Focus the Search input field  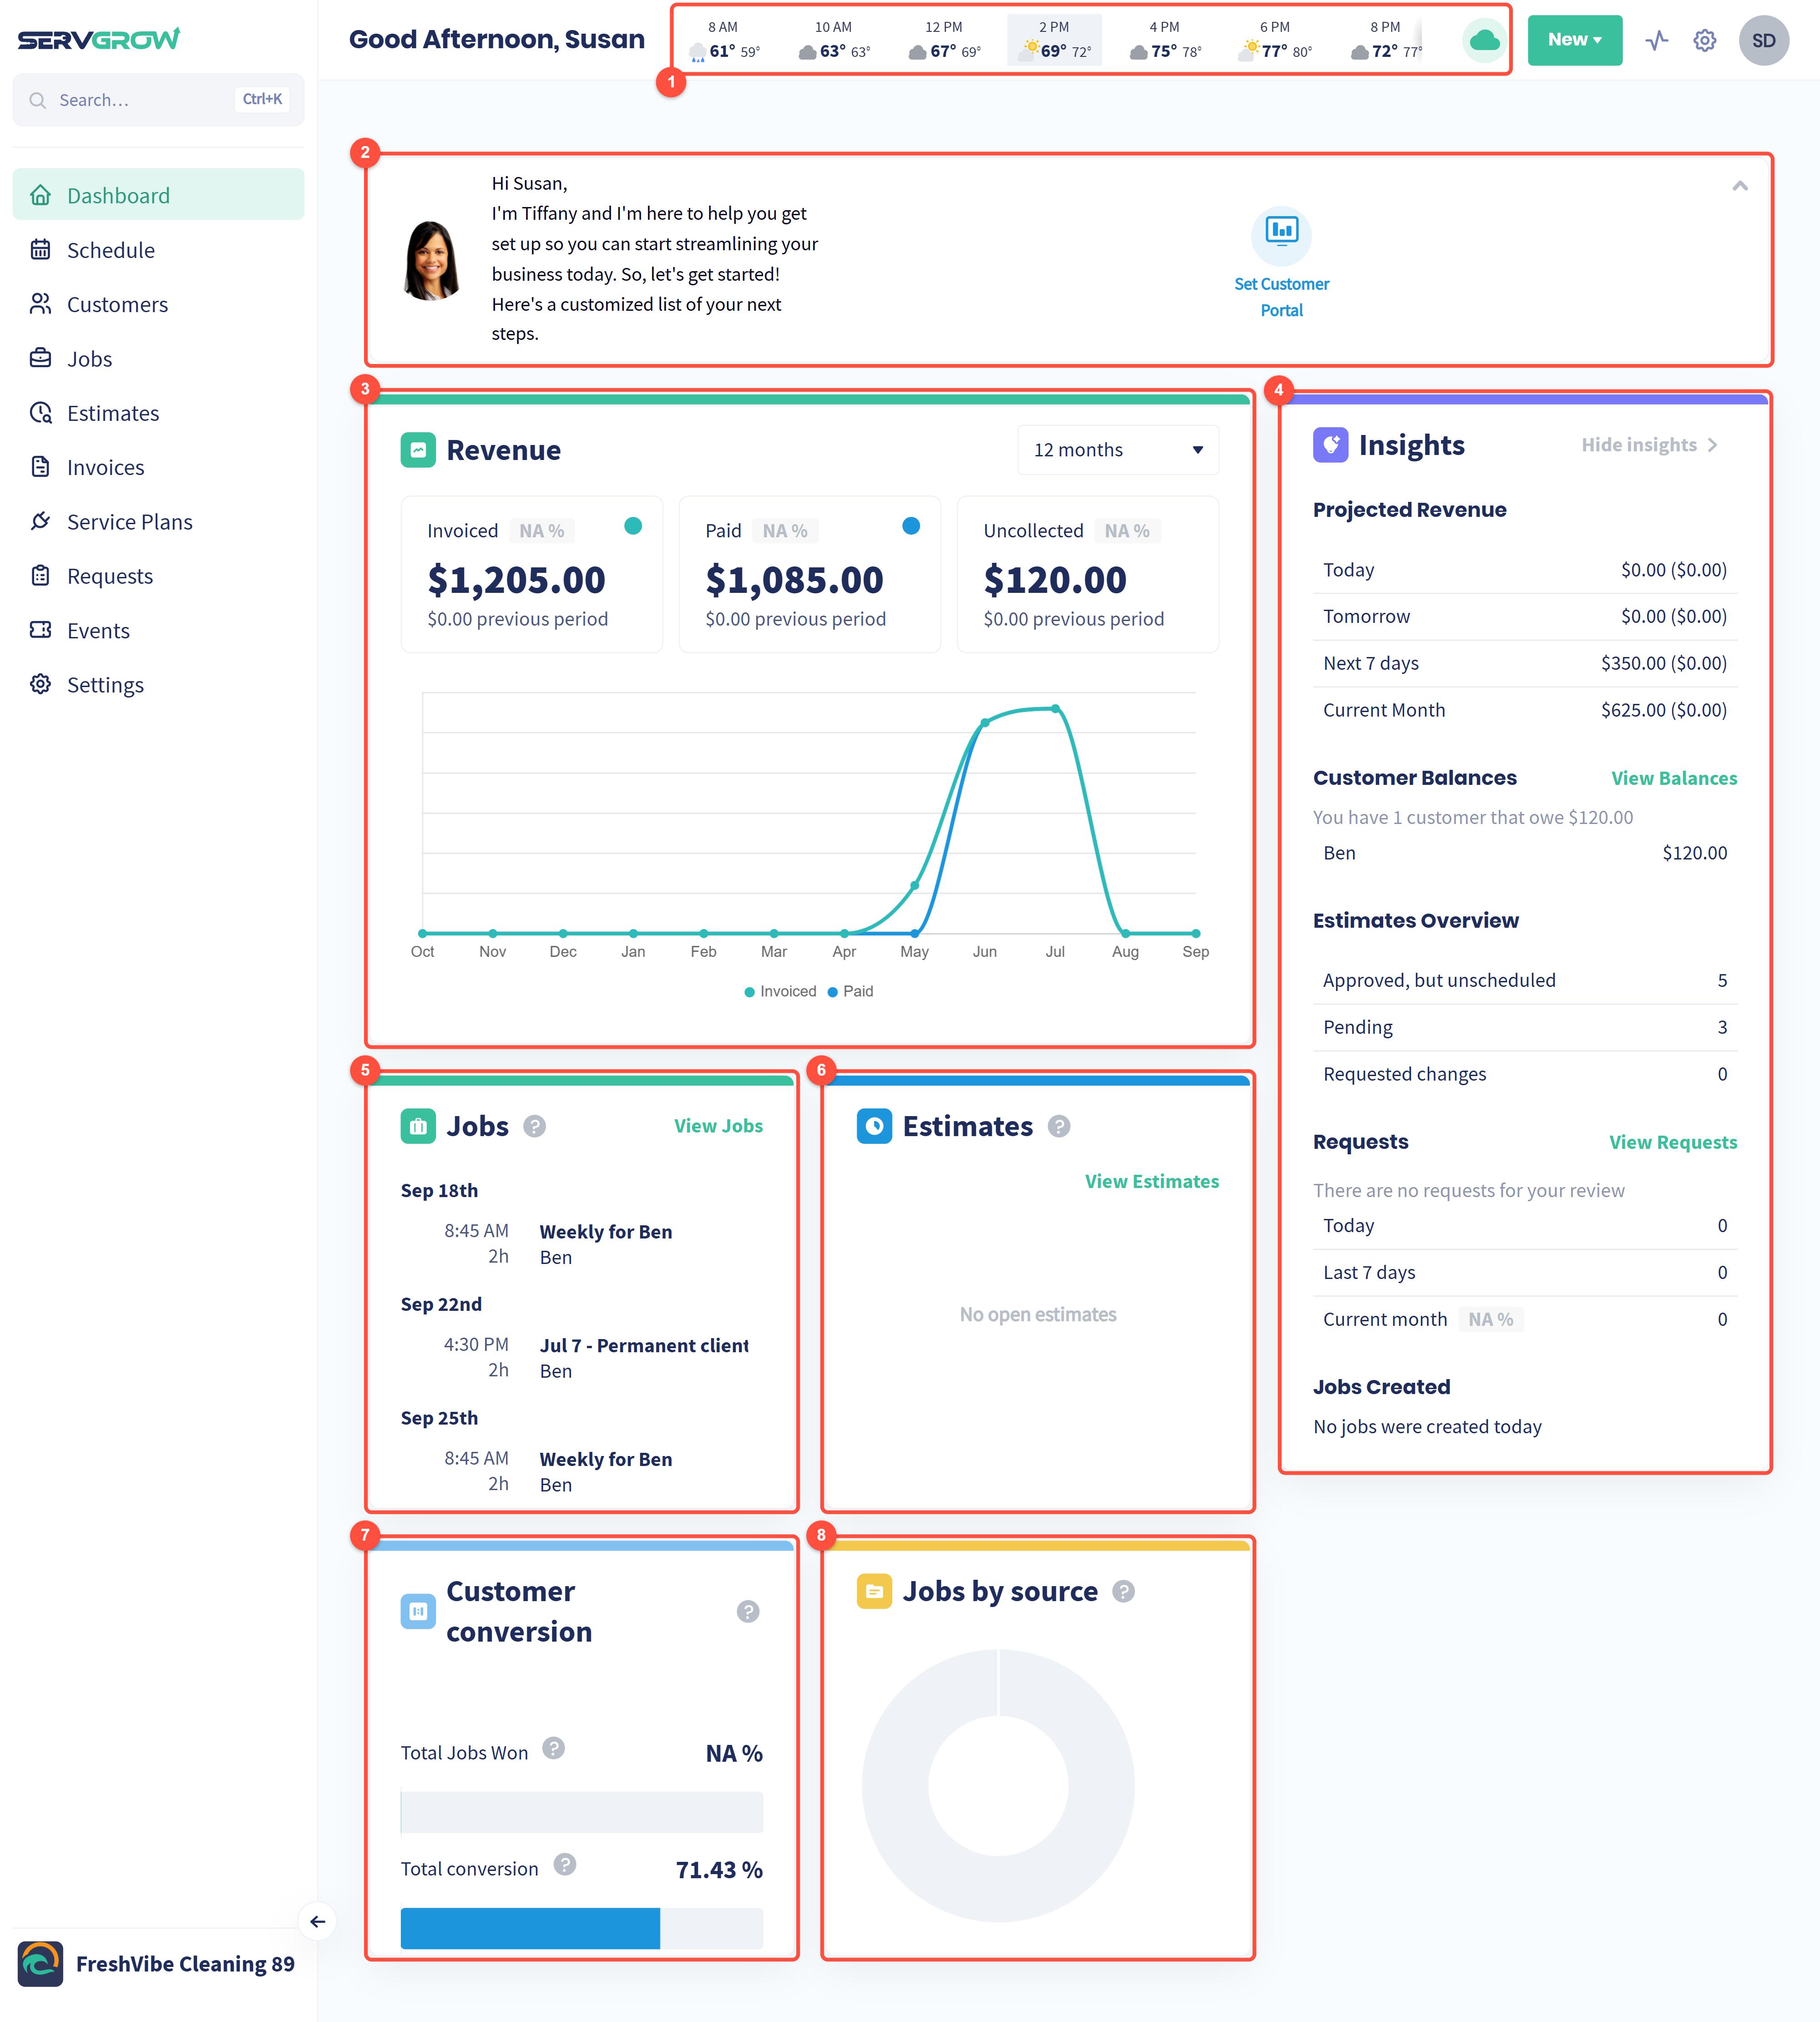[x=158, y=100]
